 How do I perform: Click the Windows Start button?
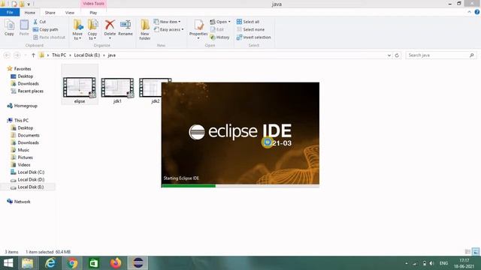8,263
